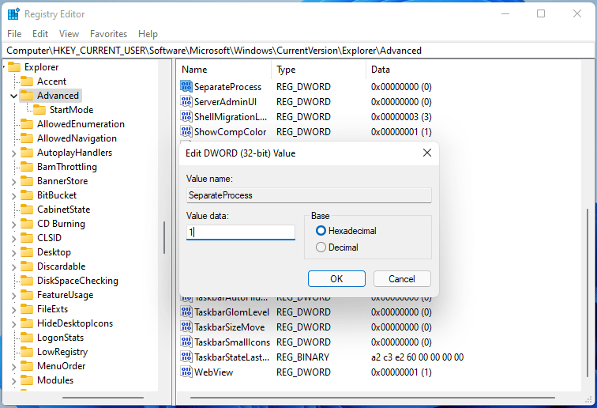Viewport: 597px width, 408px height.
Task: Click the registry path address bar
Action: tap(298, 51)
